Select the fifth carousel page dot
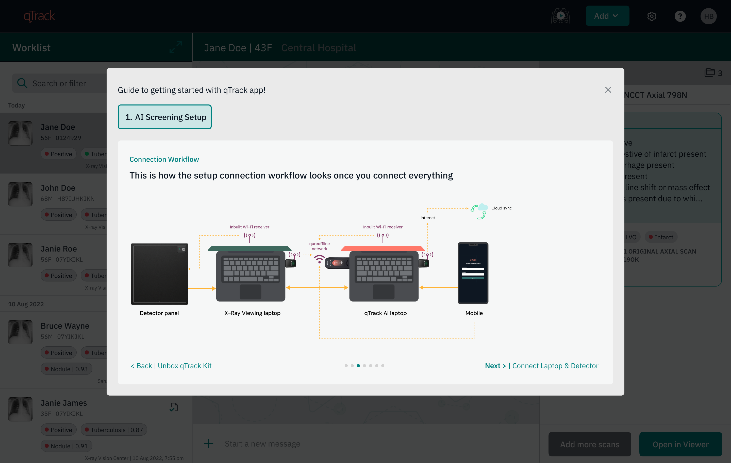731x463 pixels. coord(370,366)
